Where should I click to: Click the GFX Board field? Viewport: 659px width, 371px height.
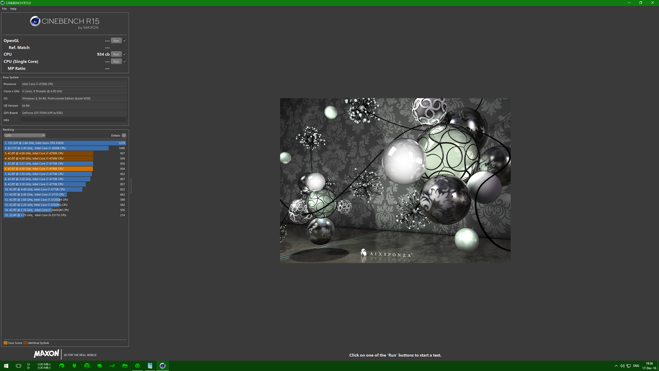tap(73, 113)
